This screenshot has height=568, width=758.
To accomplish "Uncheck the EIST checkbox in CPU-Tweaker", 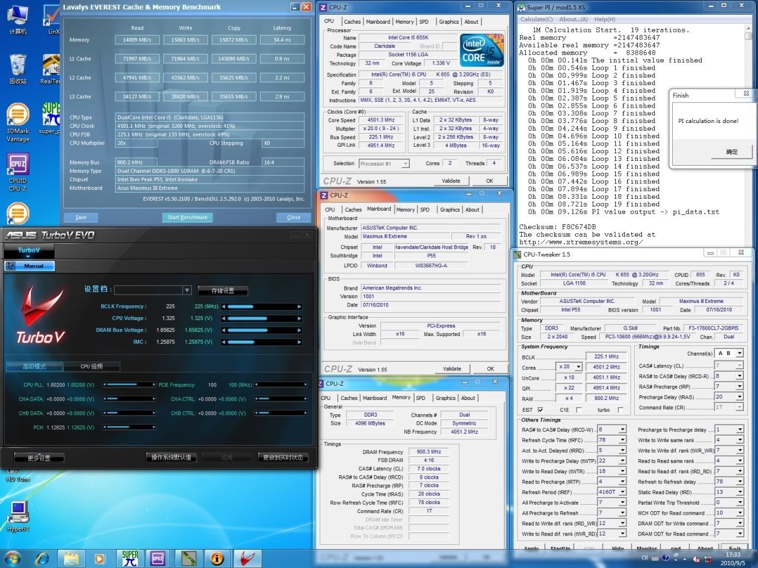I will (x=540, y=410).
